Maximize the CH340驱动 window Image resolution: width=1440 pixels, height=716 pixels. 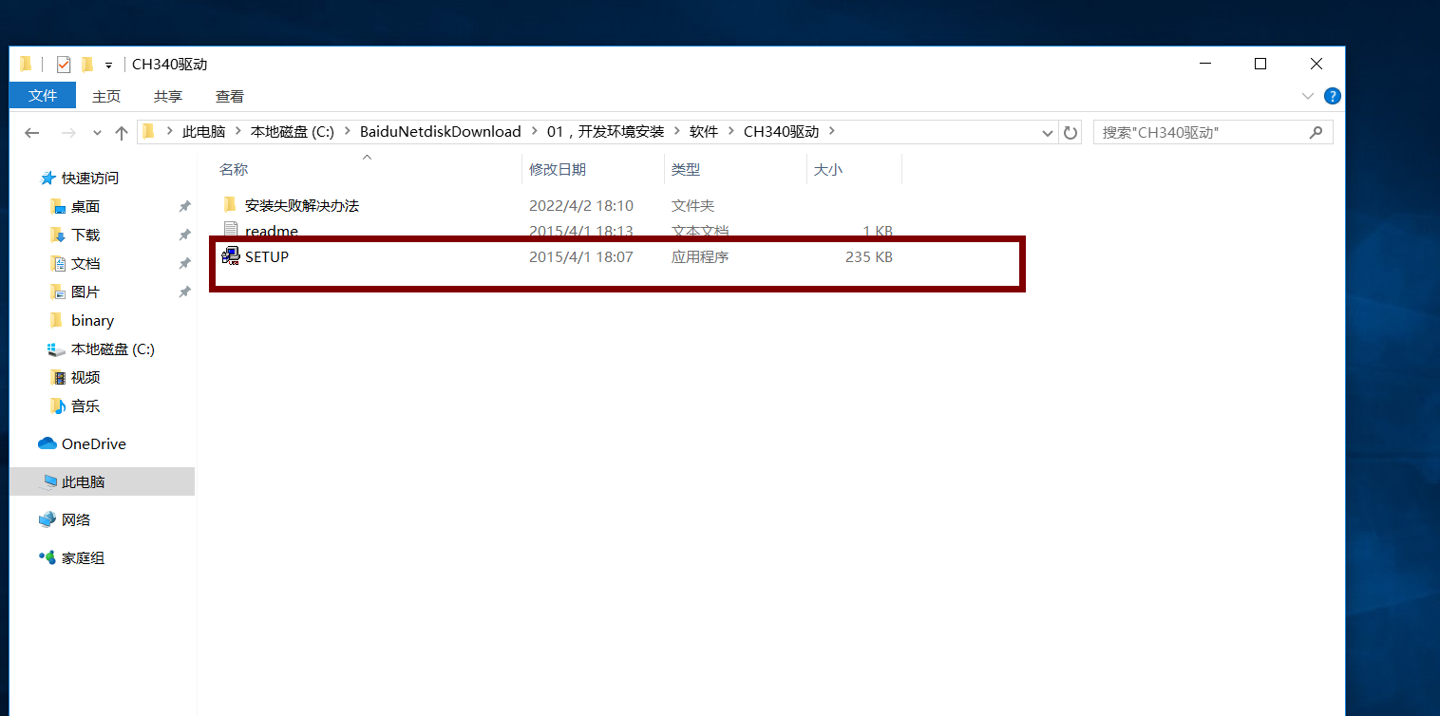1260,64
